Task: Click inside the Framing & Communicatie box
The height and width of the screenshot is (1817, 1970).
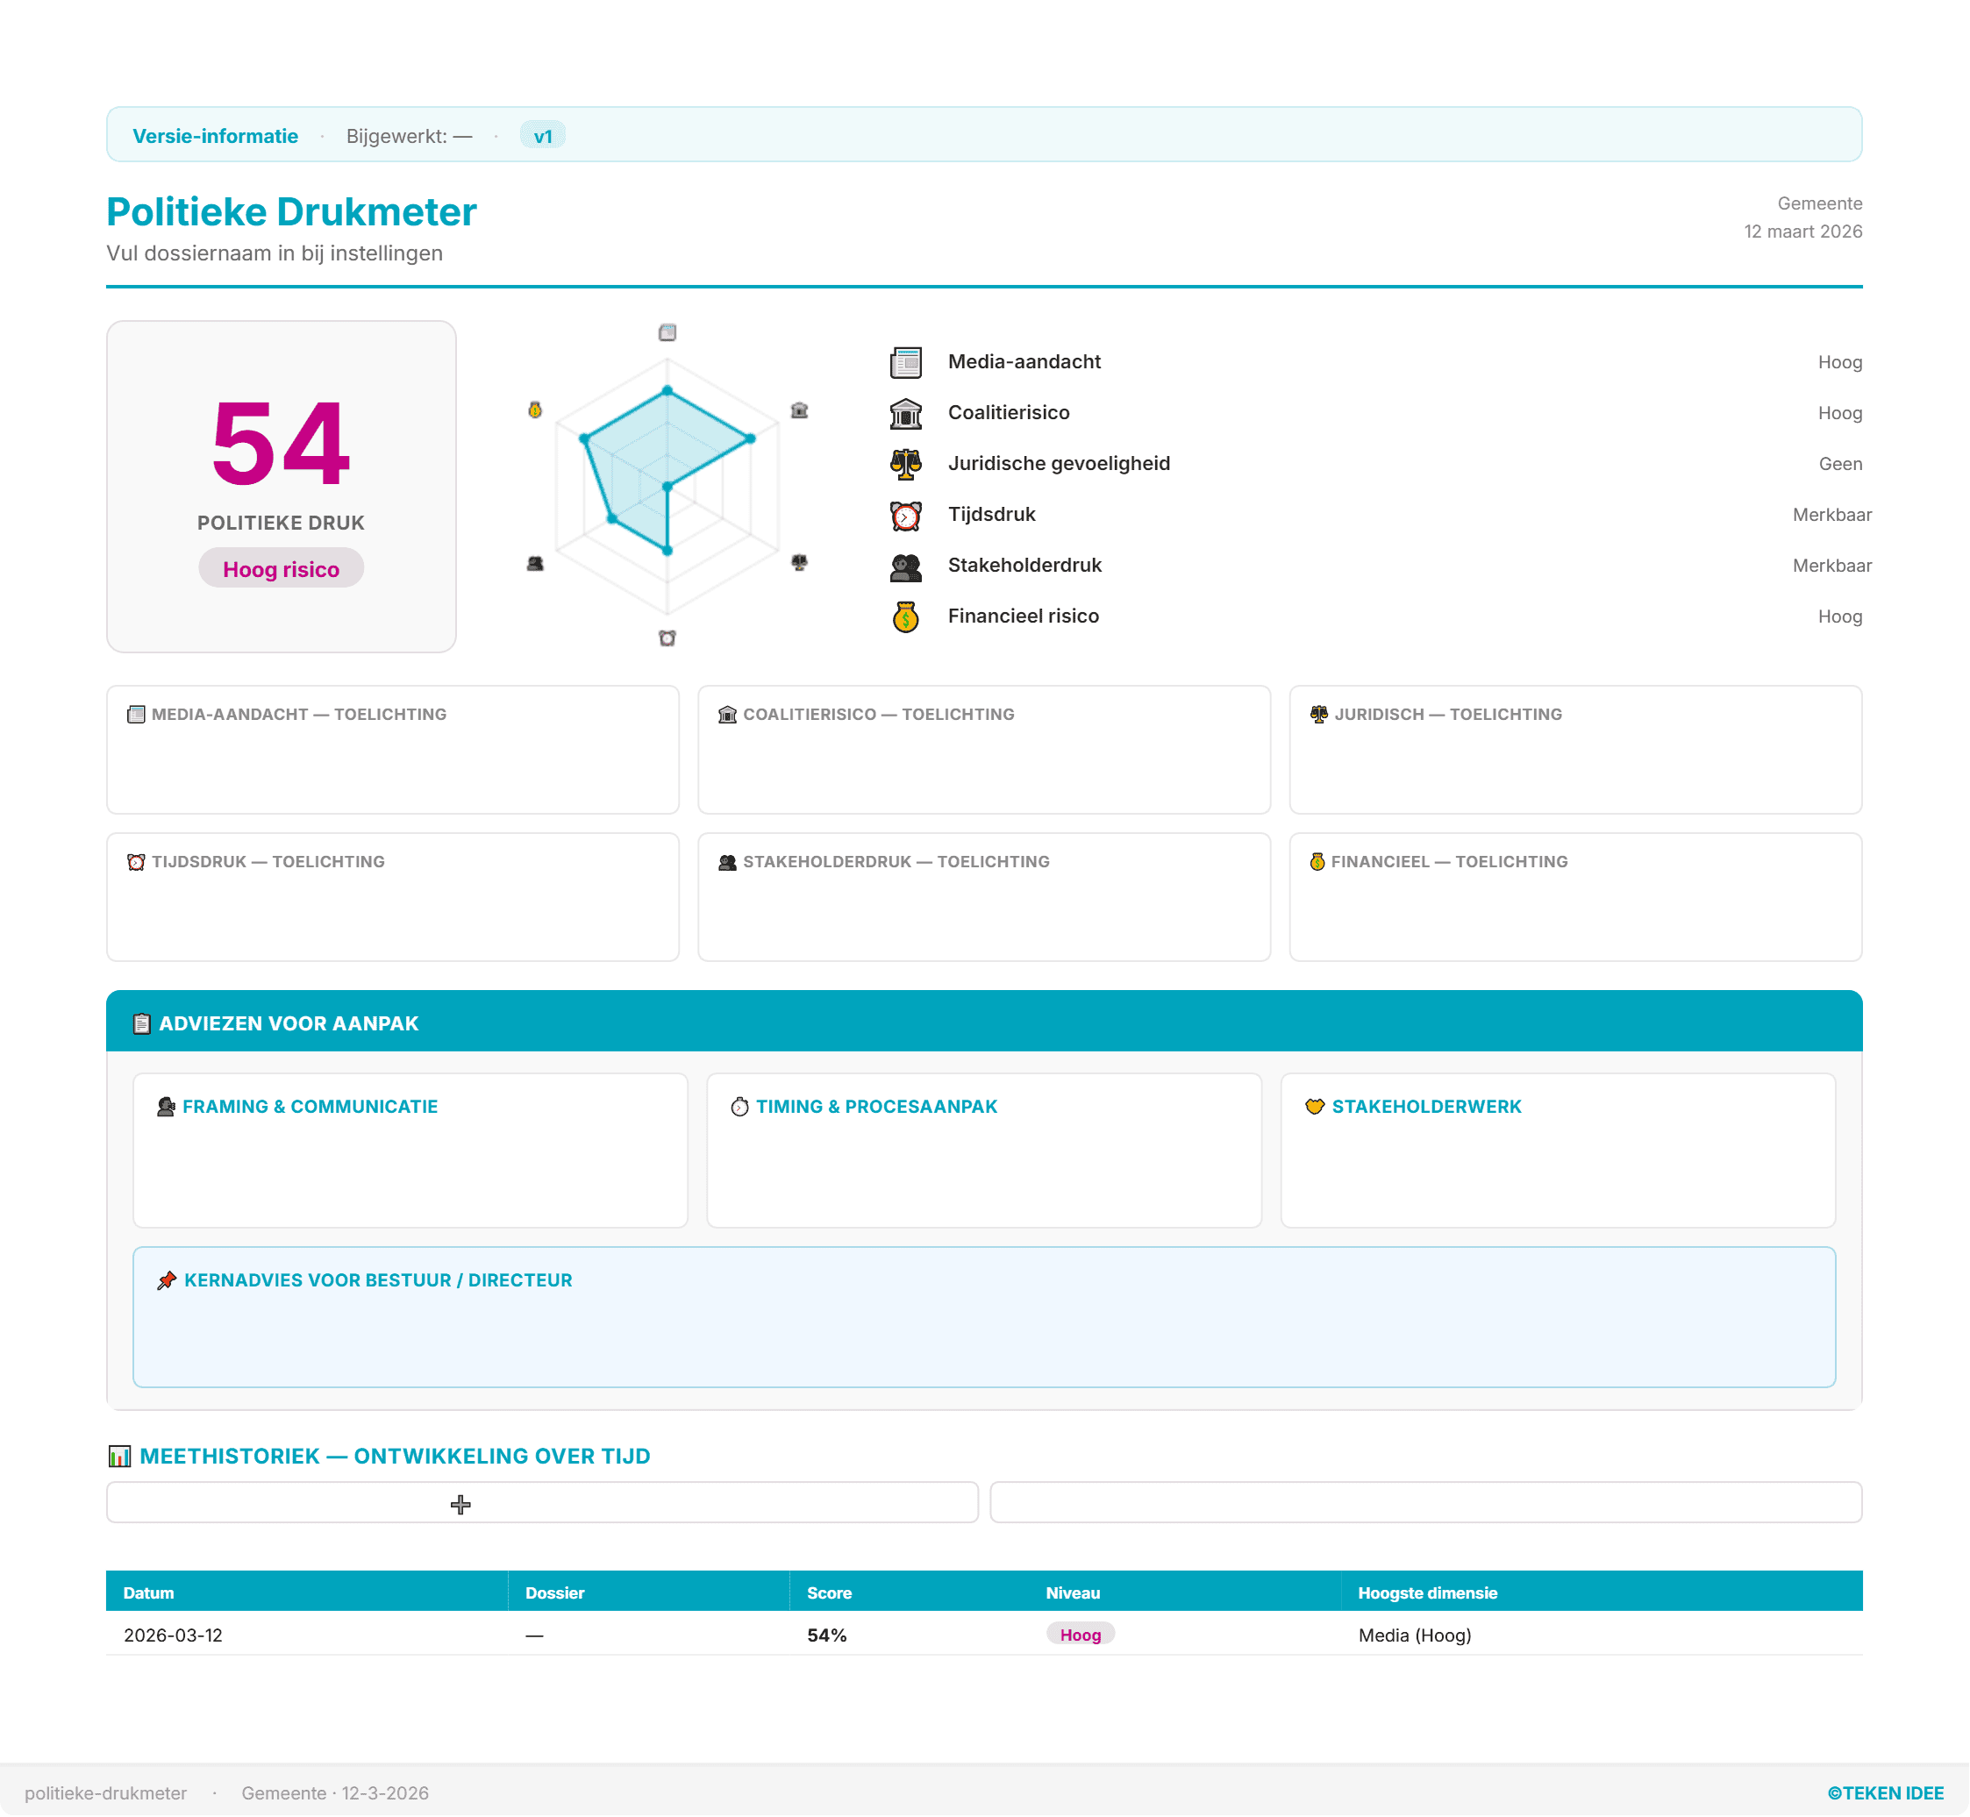Action: [x=410, y=1165]
